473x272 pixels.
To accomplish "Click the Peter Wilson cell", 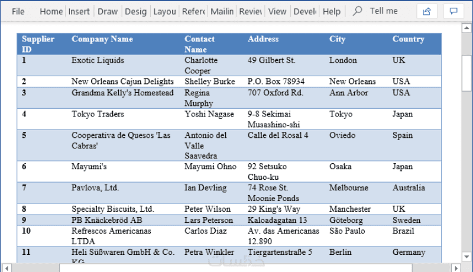I will click(212, 209).
